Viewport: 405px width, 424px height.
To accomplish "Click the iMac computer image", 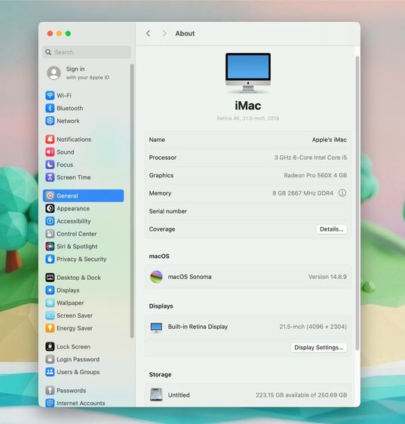I will tap(248, 72).
